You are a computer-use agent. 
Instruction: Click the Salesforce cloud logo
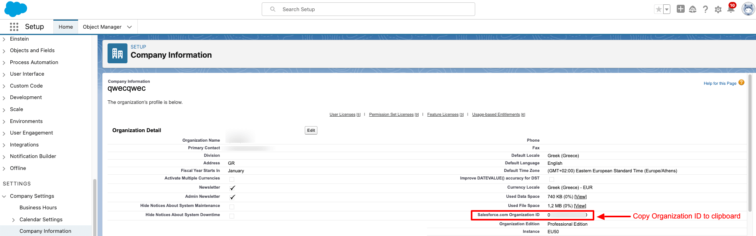[x=16, y=9]
